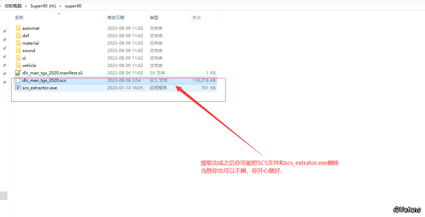Viewport: 425px width, 217px height.
Task: Click the navigation pane scrollbar thumb
Action: (x=4, y=195)
